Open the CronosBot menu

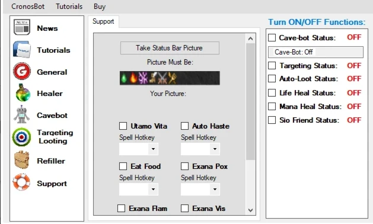tap(28, 7)
